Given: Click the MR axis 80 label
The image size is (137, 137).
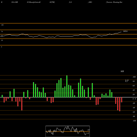Looking at the screenshot, I should (x=134, y=81).
